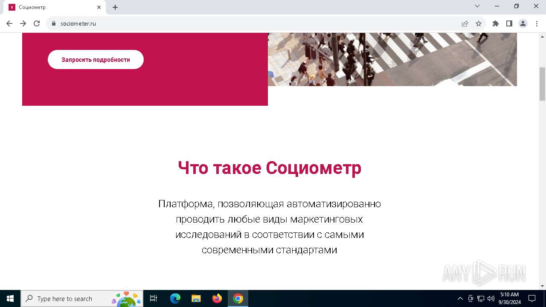Show hidden system tray icons
This screenshot has width=546, height=307.
(460, 298)
